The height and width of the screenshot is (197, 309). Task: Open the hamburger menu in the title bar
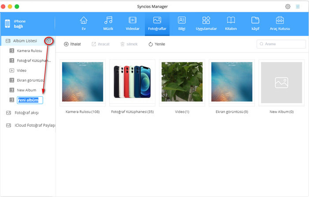(298, 7)
